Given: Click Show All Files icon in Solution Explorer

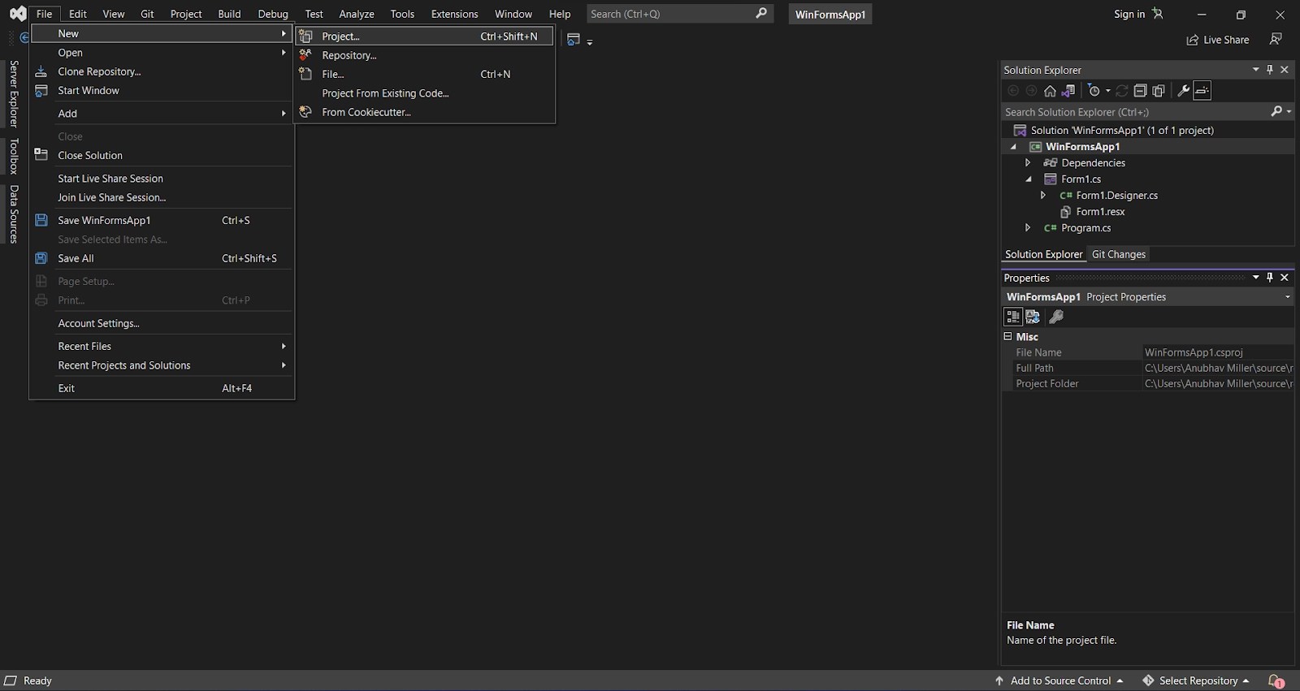Looking at the screenshot, I should pos(1159,91).
